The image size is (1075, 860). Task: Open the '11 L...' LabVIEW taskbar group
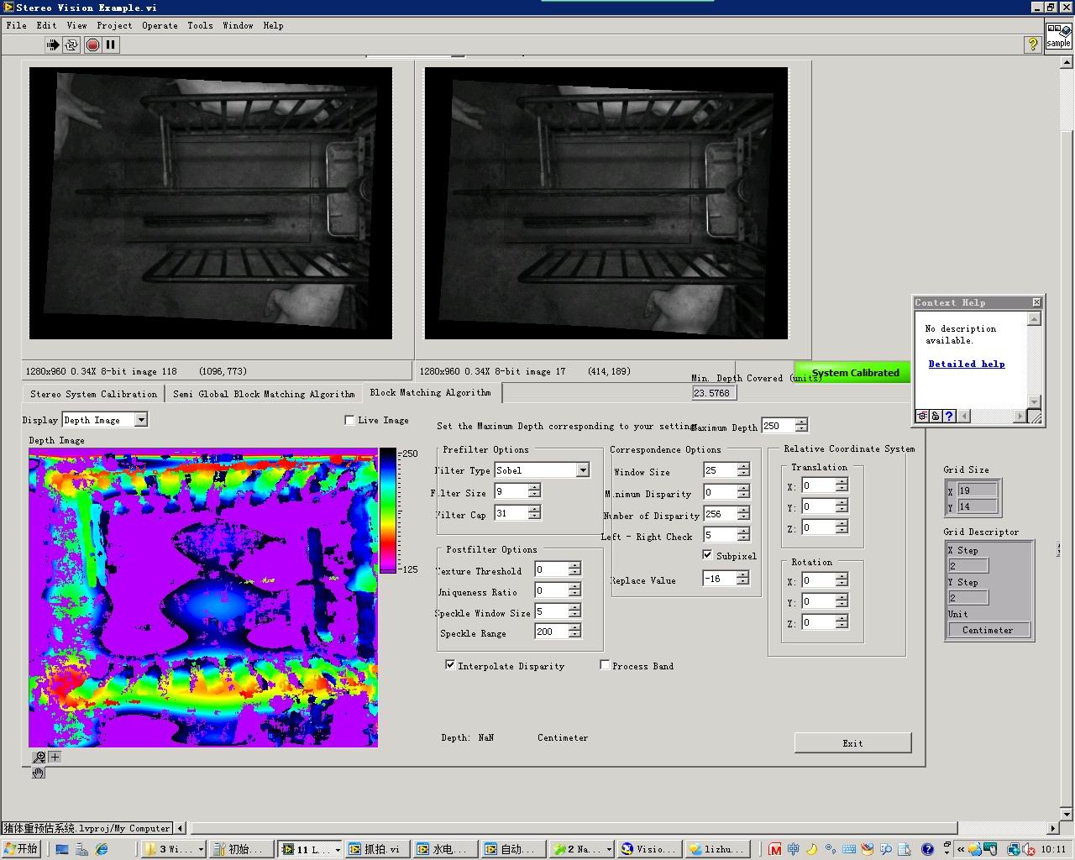click(310, 849)
